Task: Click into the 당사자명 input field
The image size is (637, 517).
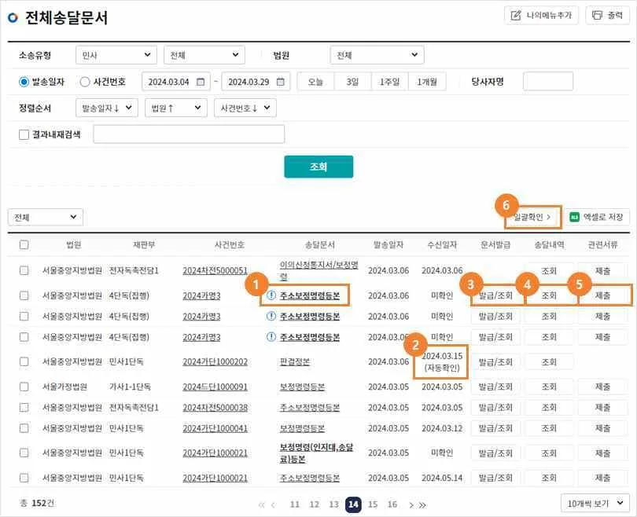Action: point(548,82)
